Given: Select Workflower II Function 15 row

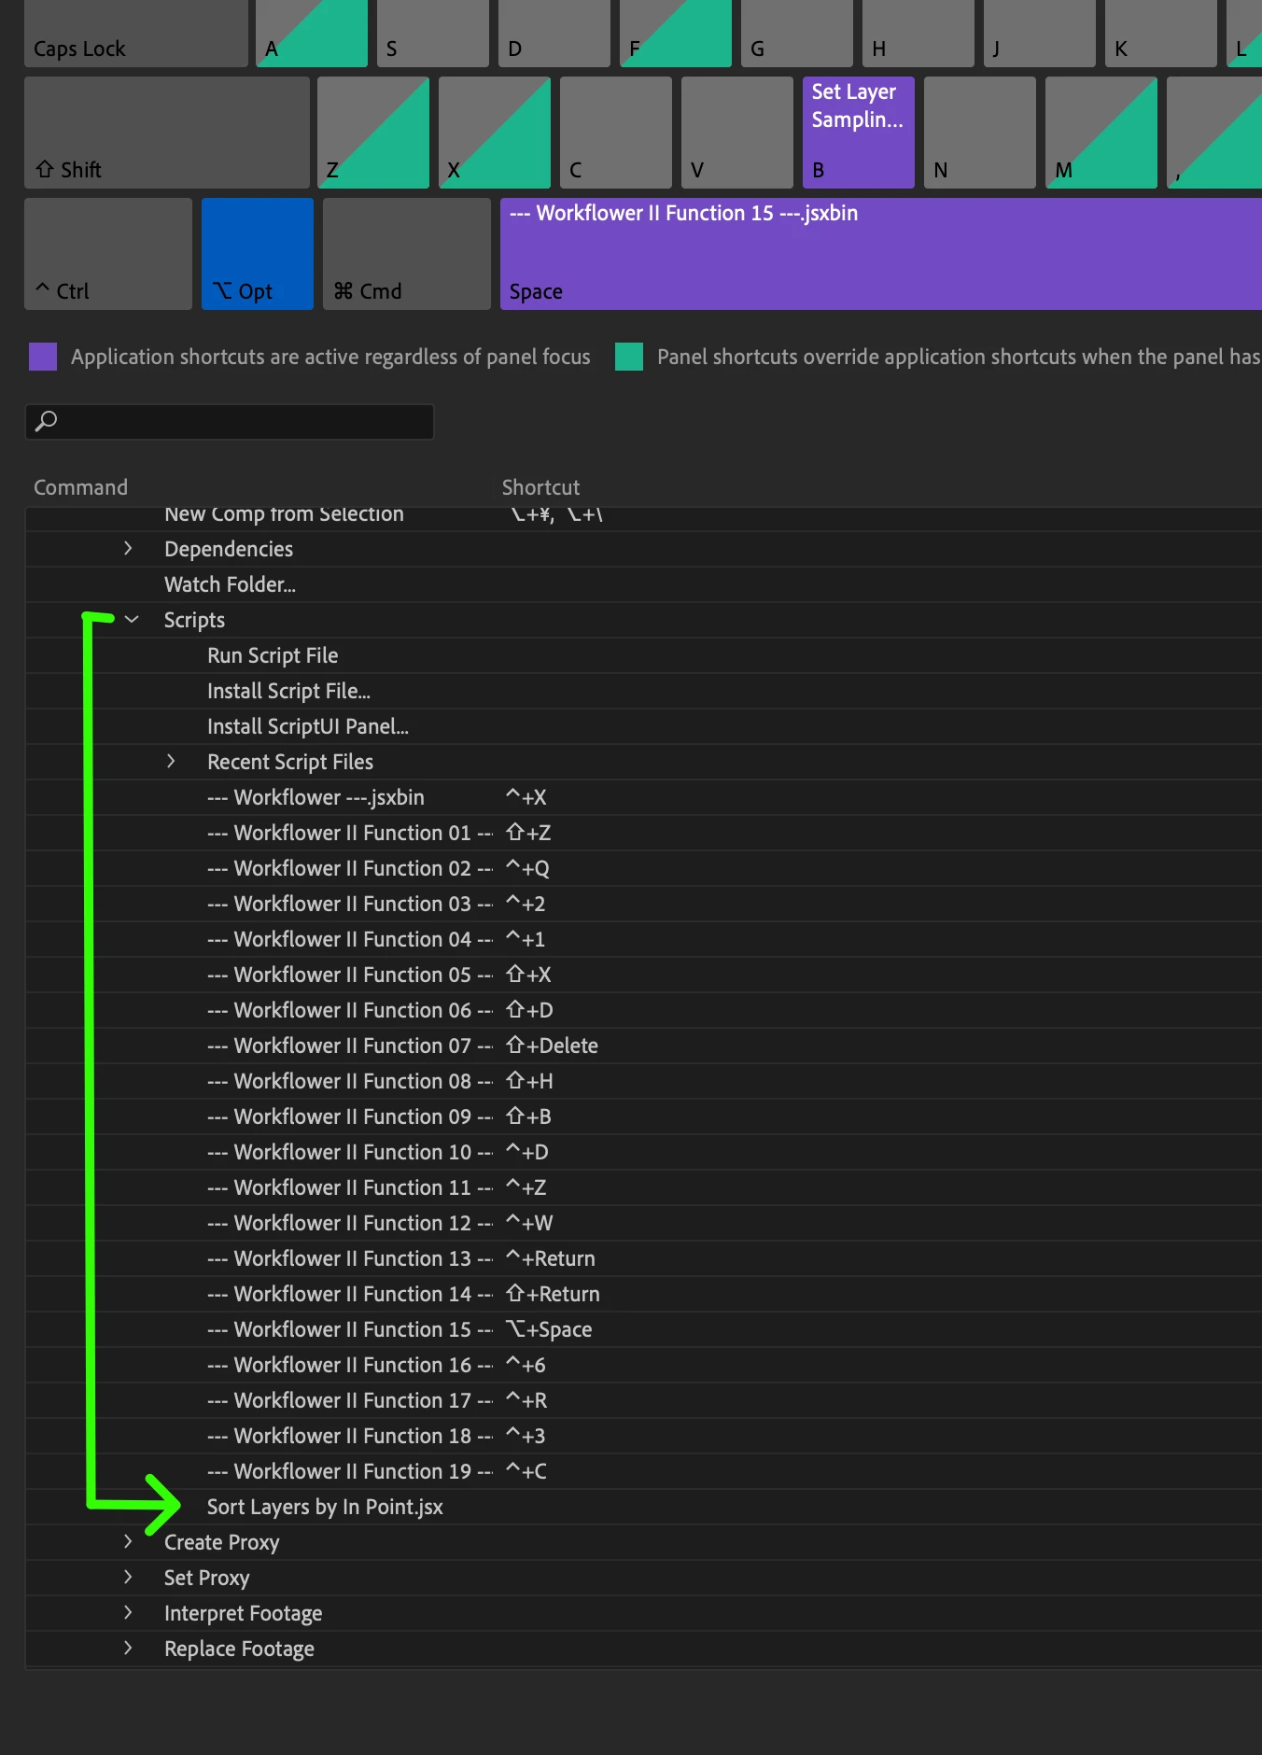Looking at the screenshot, I should pyautogui.click(x=643, y=1329).
